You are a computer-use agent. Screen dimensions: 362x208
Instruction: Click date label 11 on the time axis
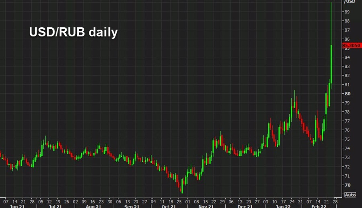[x=162, y=202]
